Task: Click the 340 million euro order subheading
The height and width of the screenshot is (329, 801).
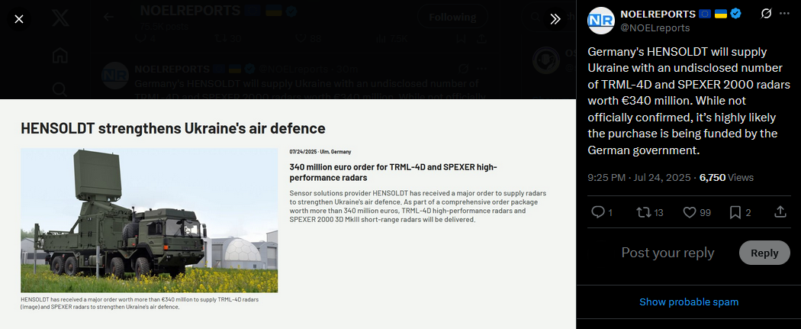Action: click(394, 173)
